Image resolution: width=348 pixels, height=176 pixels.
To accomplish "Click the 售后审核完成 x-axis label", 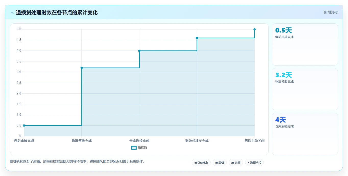I will point(24,141).
